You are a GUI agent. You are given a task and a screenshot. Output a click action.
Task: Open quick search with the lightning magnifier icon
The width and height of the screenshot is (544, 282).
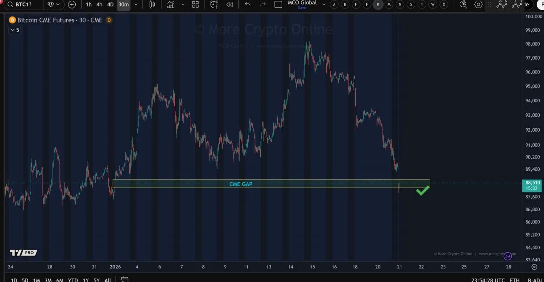tap(463, 5)
